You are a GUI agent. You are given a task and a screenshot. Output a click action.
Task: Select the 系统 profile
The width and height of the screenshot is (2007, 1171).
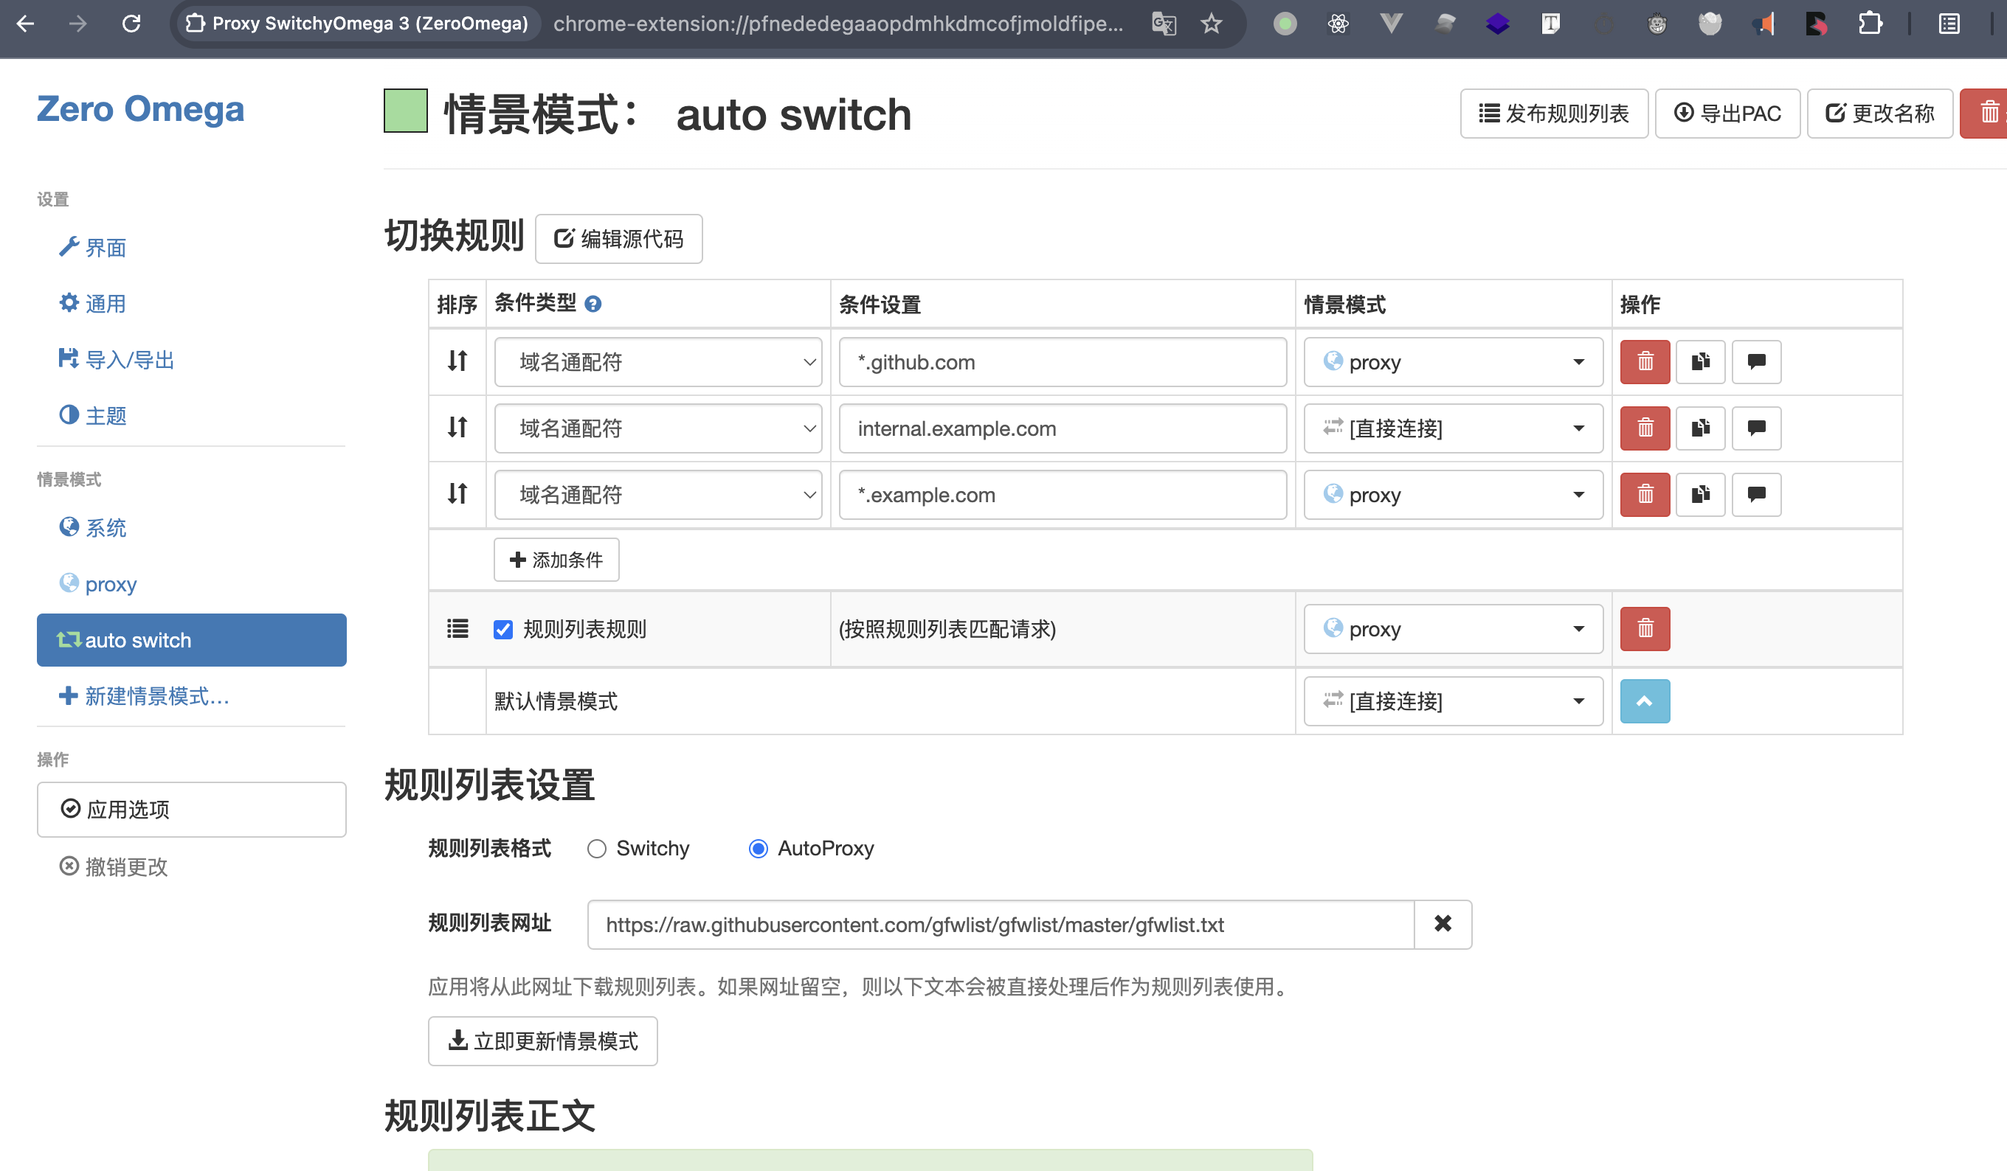pyautogui.click(x=92, y=528)
